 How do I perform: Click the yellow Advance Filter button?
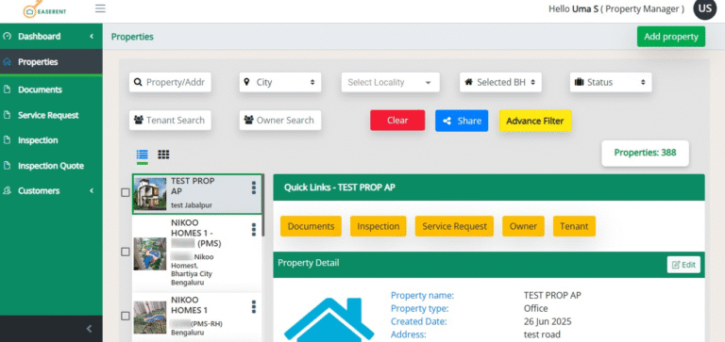pyautogui.click(x=535, y=121)
